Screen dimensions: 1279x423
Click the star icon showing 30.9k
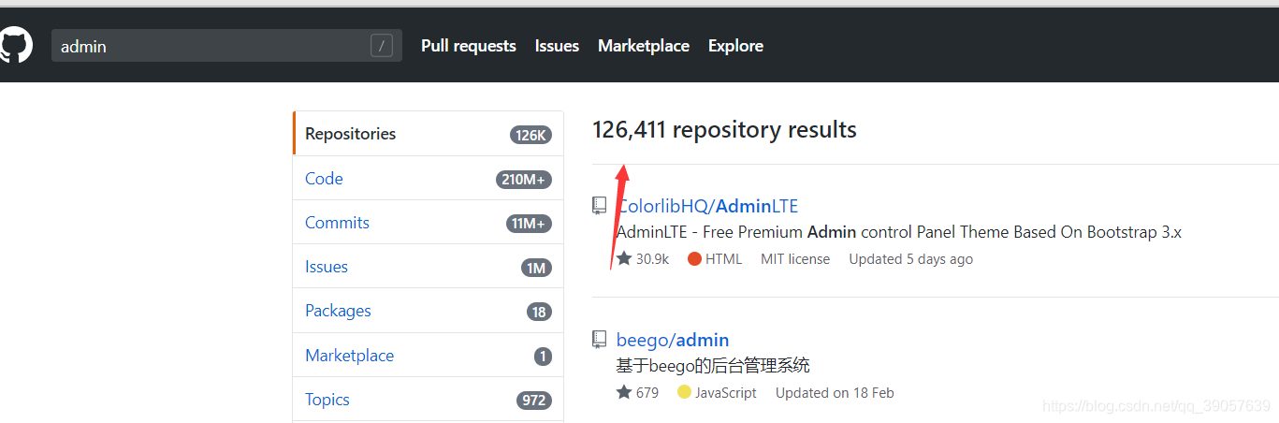click(x=624, y=258)
